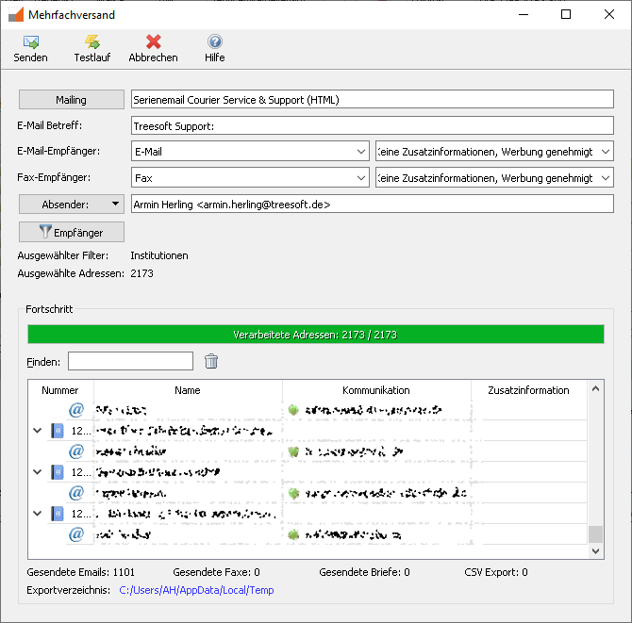Collapse the second tree row chevron

click(x=38, y=472)
